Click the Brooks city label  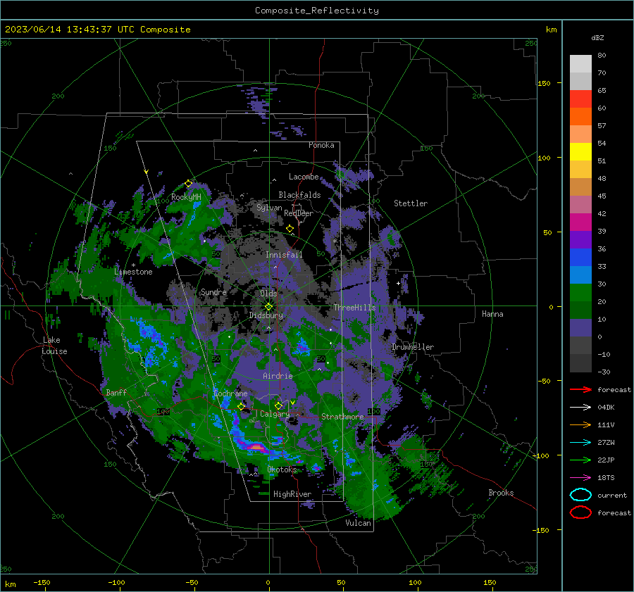coord(501,493)
